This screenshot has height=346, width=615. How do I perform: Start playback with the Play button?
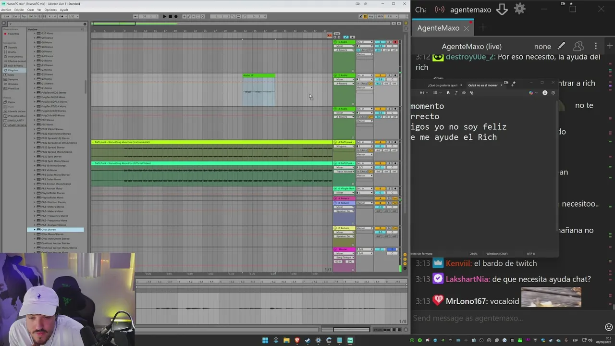165,16
